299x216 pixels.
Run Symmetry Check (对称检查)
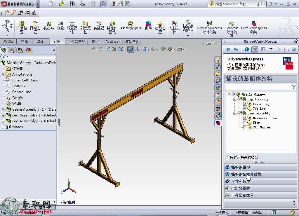click(160, 27)
